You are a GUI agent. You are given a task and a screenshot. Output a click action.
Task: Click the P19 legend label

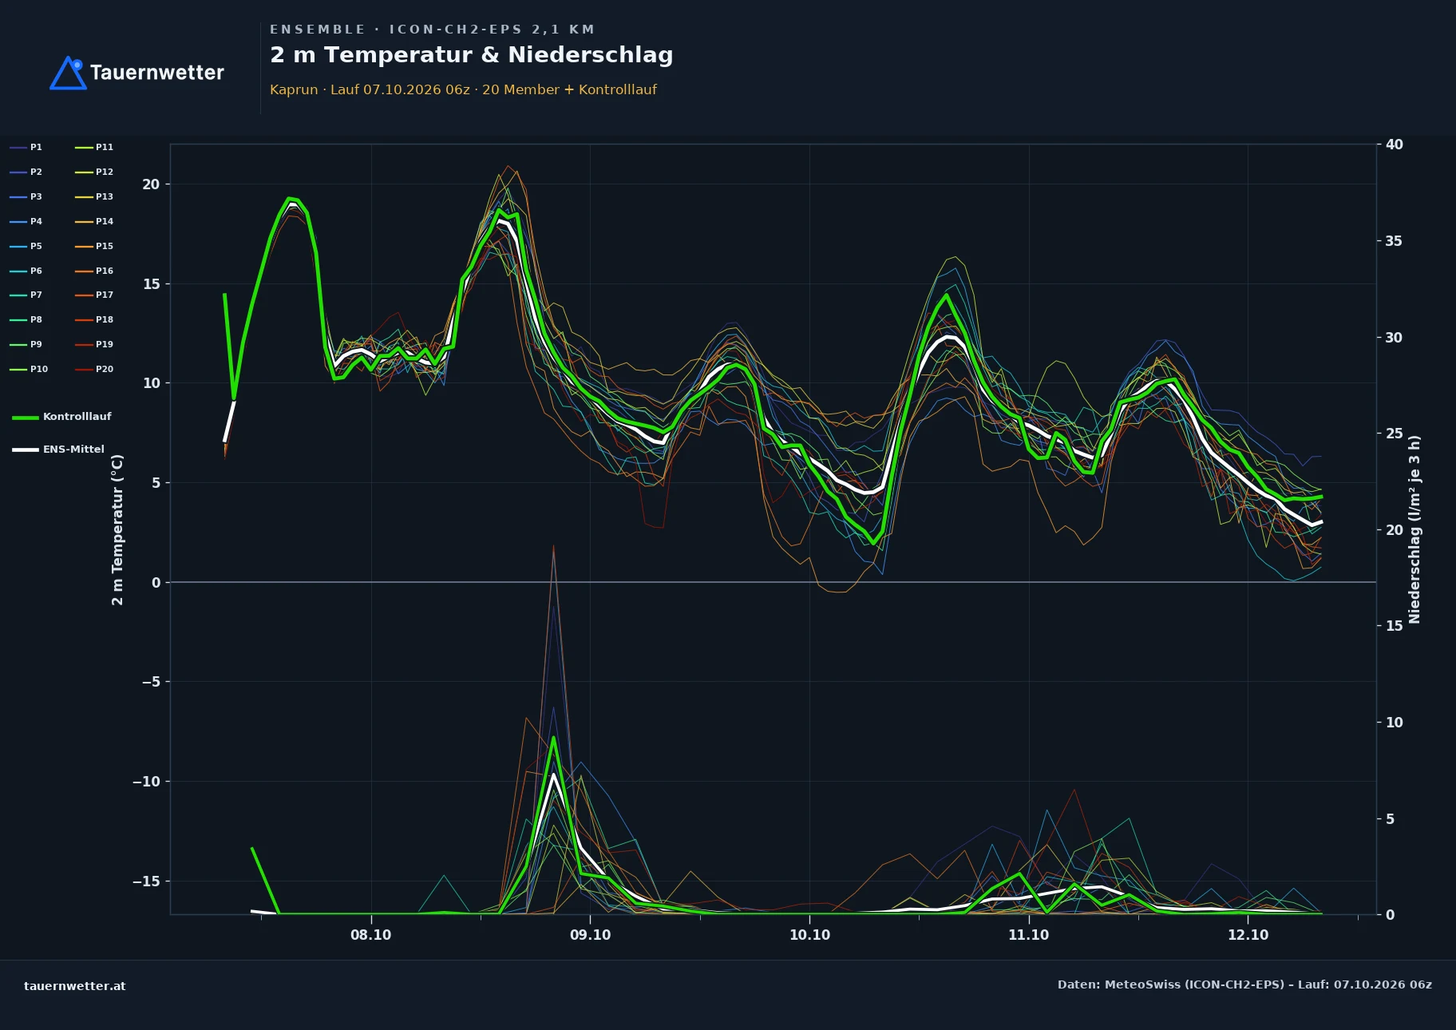click(x=105, y=345)
